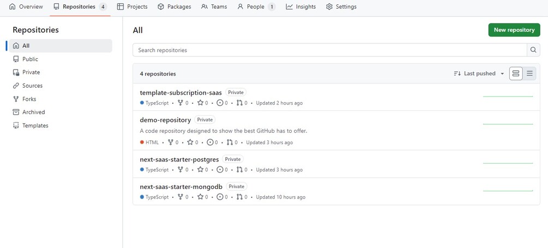
Task: Filter by Archived repositories
Action: tap(33, 112)
